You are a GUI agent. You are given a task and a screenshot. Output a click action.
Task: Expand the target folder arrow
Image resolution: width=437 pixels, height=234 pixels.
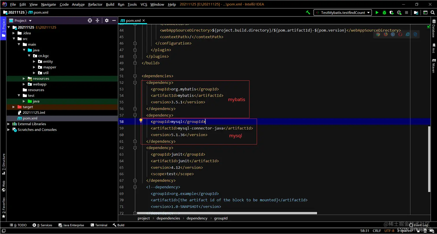pyautogui.click(x=14, y=107)
